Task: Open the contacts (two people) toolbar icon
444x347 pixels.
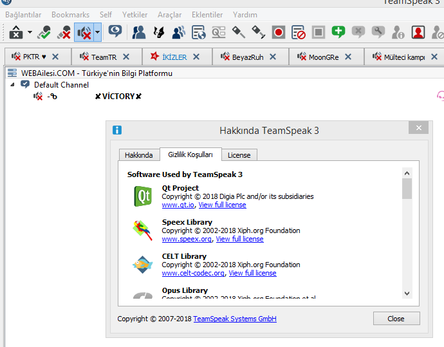Action: (139, 32)
